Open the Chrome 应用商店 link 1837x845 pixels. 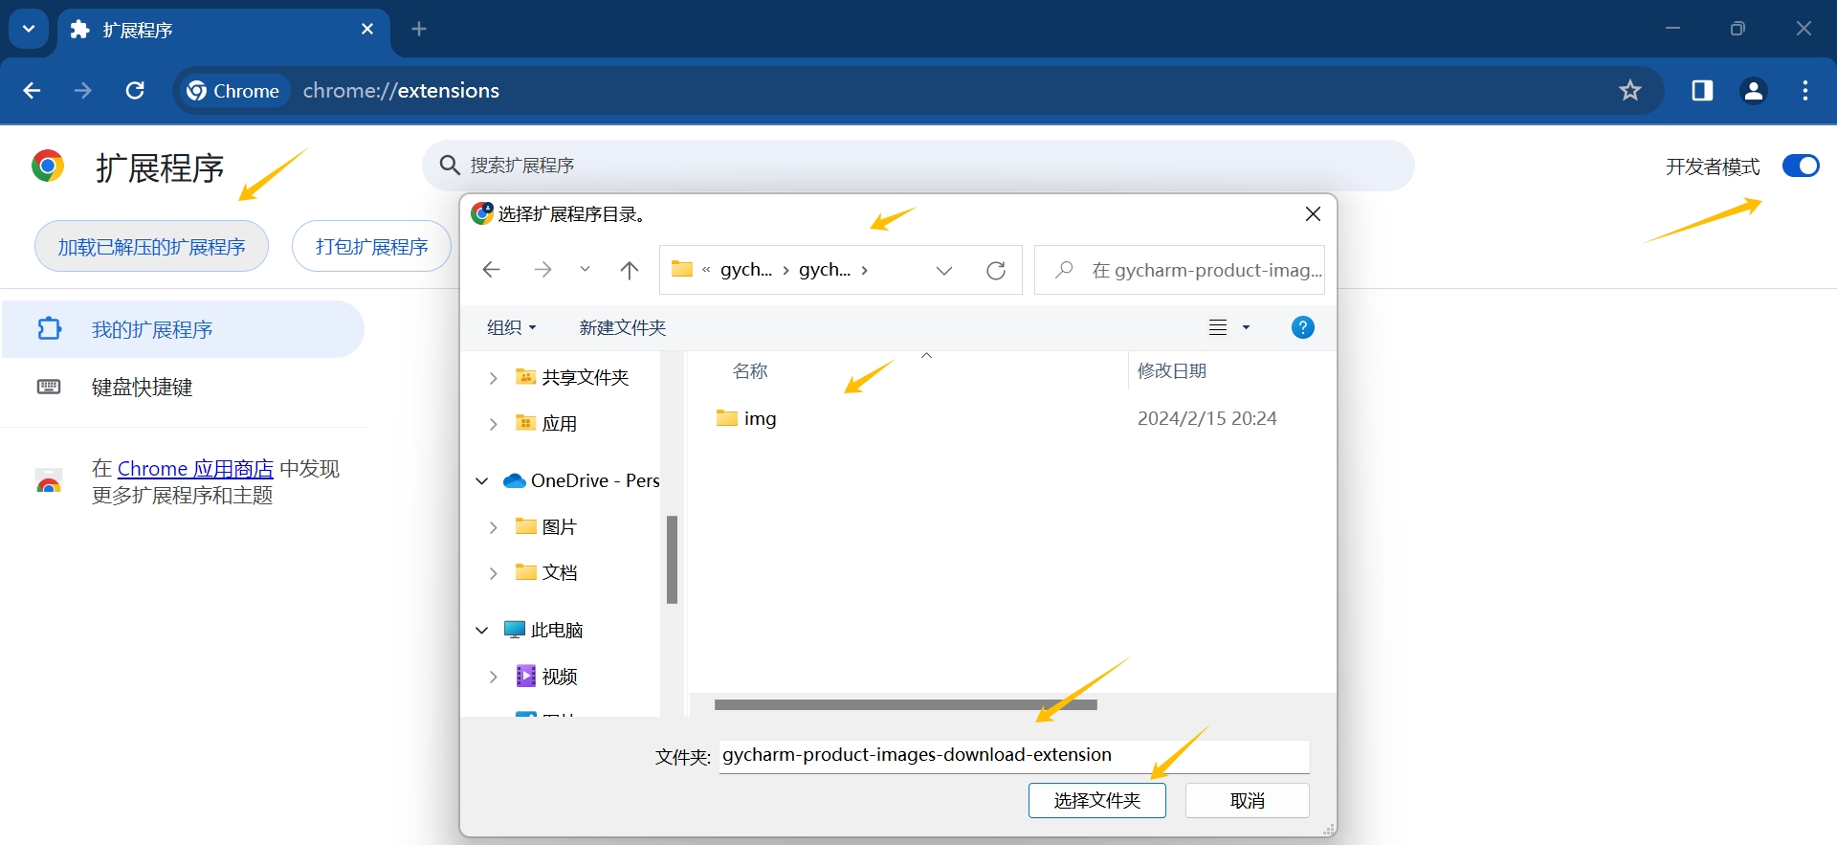pyautogui.click(x=195, y=469)
